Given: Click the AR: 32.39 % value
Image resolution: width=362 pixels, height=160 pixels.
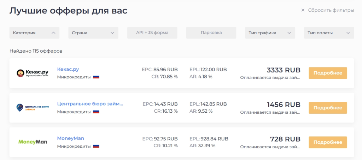Looking at the screenshot, I should click(202, 146).
